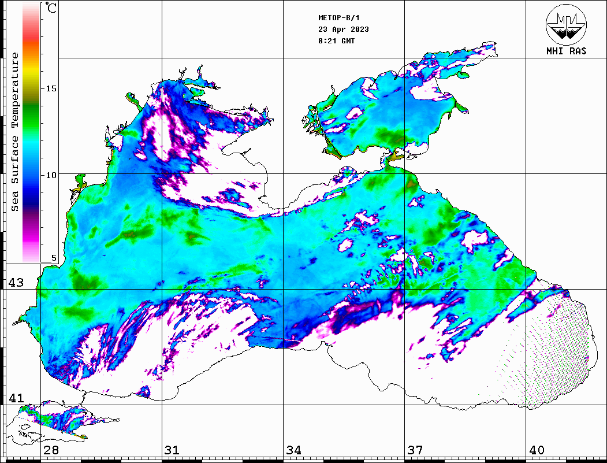Click longitude label 34

[293, 450]
